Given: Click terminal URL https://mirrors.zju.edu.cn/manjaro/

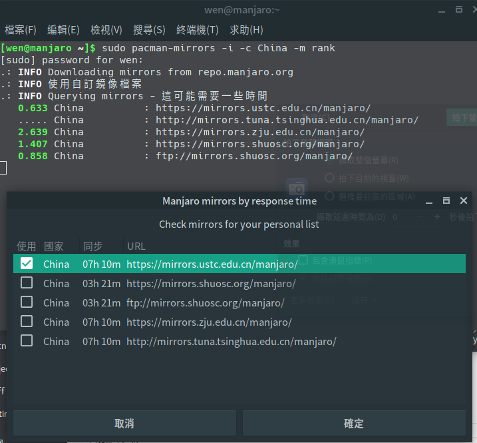Looking at the screenshot, I should point(260,132).
